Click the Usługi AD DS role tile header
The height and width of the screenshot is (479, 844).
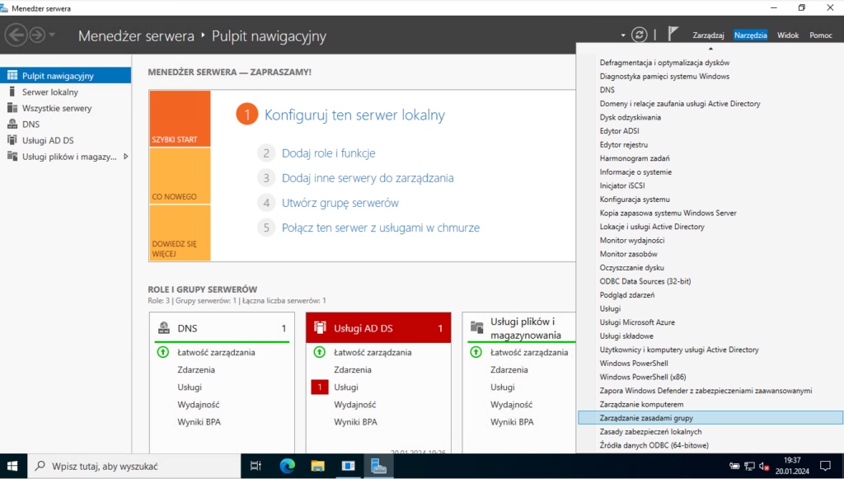pyautogui.click(x=378, y=328)
